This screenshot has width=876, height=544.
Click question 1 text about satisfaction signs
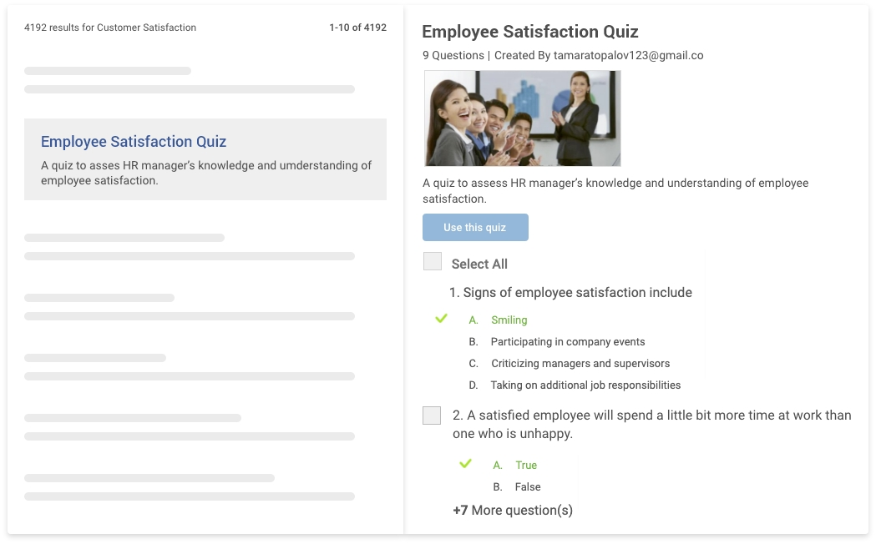[x=578, y=293]
